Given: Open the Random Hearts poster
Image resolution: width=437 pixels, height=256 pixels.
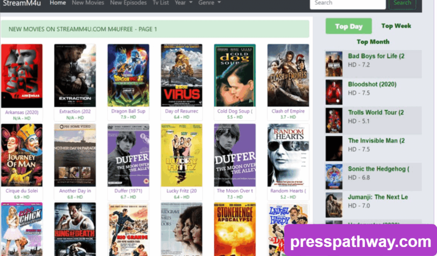Looking at the screenshot, I should pos(288,155).
